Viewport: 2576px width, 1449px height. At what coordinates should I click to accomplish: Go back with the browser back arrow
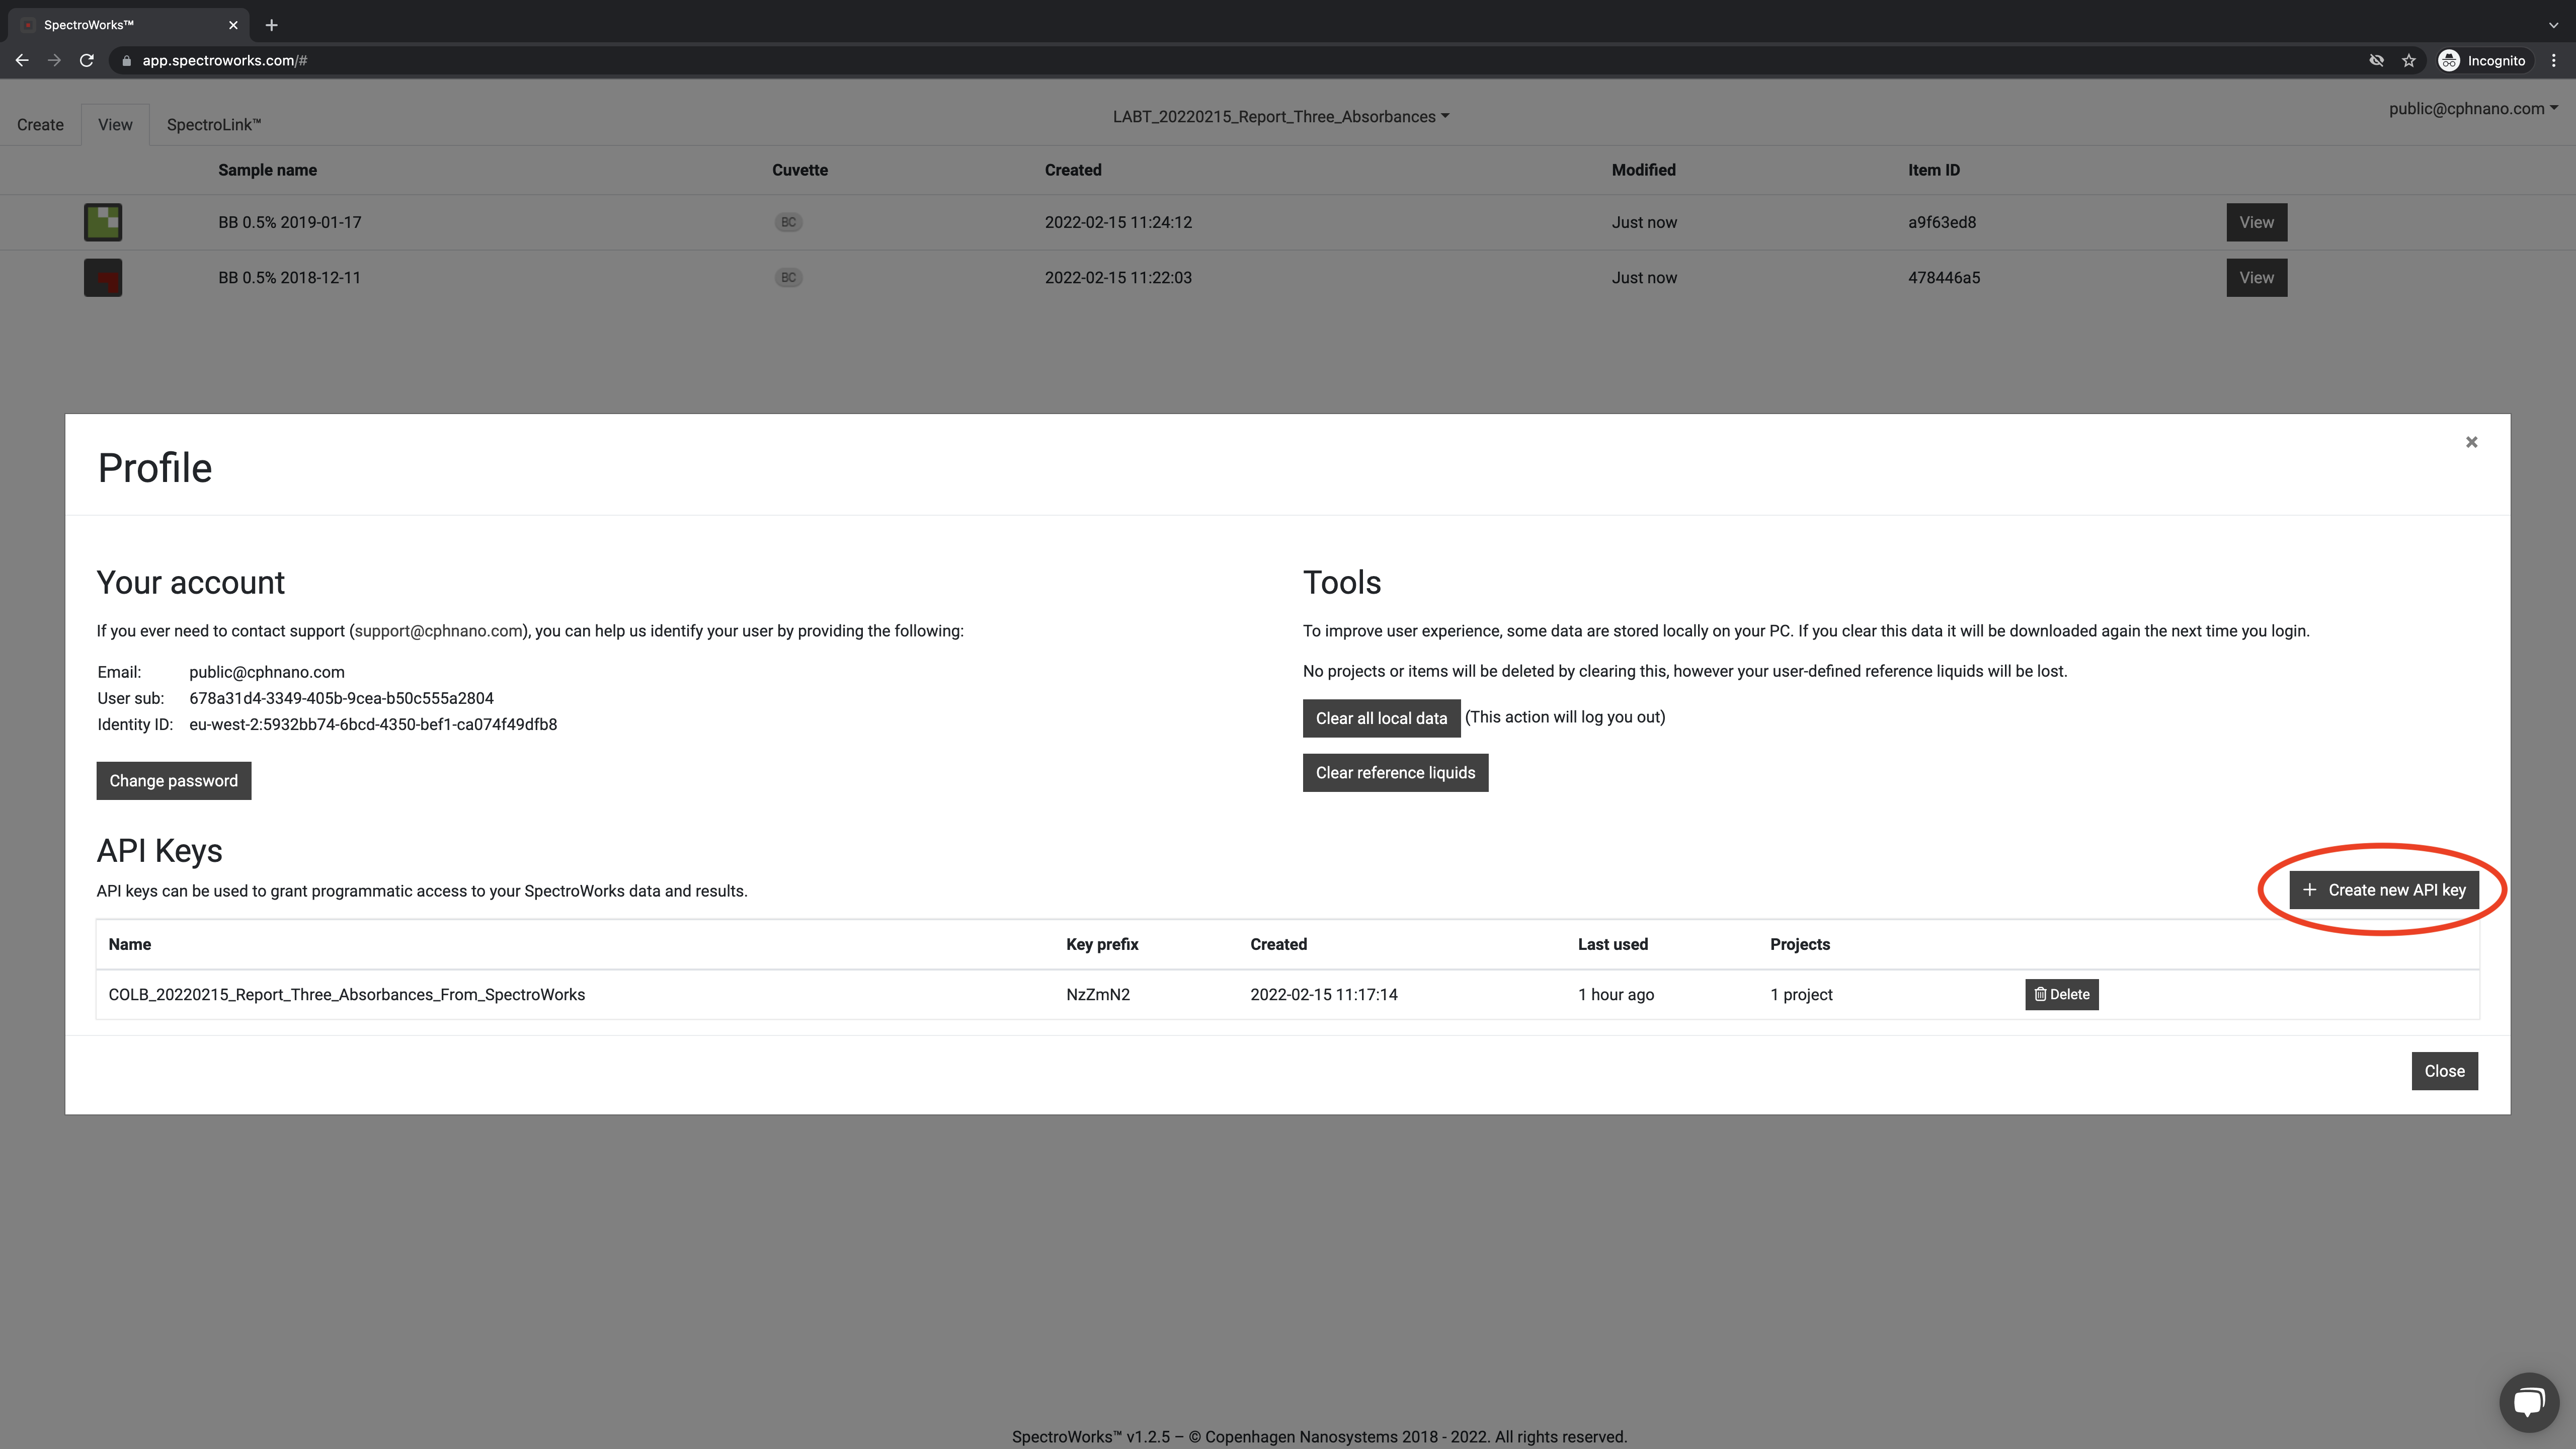coord(22,61)
